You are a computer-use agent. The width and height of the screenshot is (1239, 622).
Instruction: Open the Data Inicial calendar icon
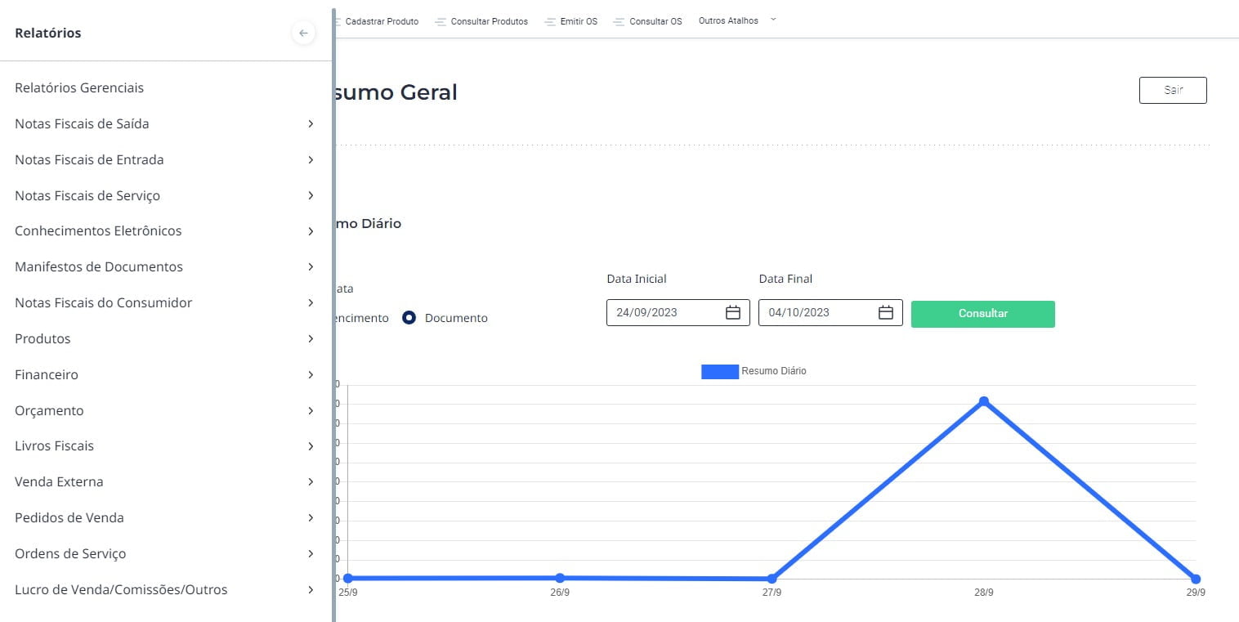(x=732, y=312)
